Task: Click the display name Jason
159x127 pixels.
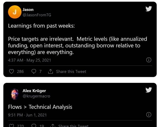Action: pyautogui.click(x=28, y=10)
